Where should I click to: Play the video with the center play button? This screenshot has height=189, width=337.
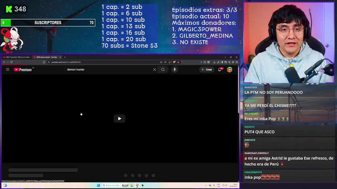[120, 119]
